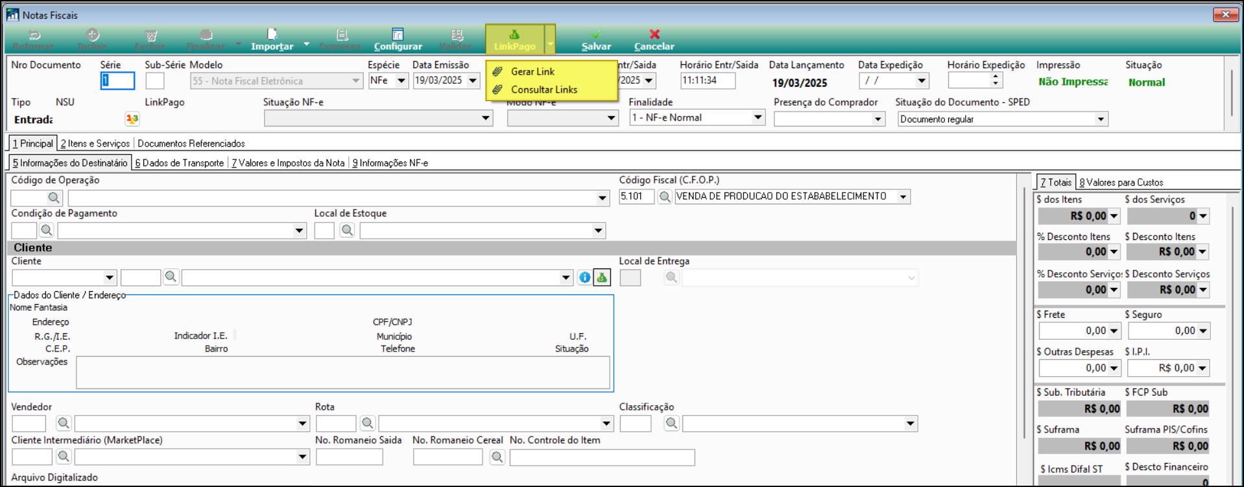The width and height of the screenshot is (1244, 487).
Task: Open the $ Outras Despesas dropdown
Action: point(1114,368)
